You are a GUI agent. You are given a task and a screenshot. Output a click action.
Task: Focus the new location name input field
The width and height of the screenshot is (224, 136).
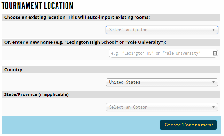(x=160, y=53)
